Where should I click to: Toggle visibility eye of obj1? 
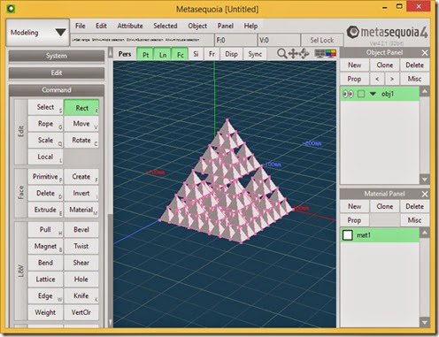click(348, 94)
